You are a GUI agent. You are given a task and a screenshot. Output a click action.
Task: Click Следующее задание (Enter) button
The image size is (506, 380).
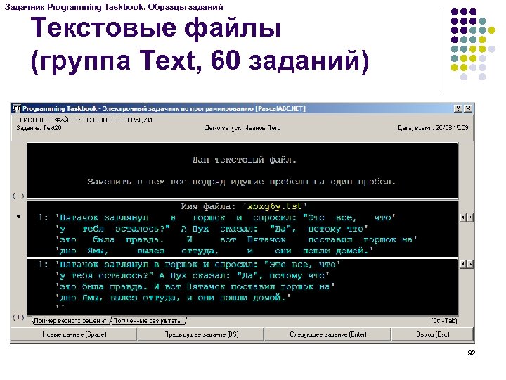(x=328, y=334)
